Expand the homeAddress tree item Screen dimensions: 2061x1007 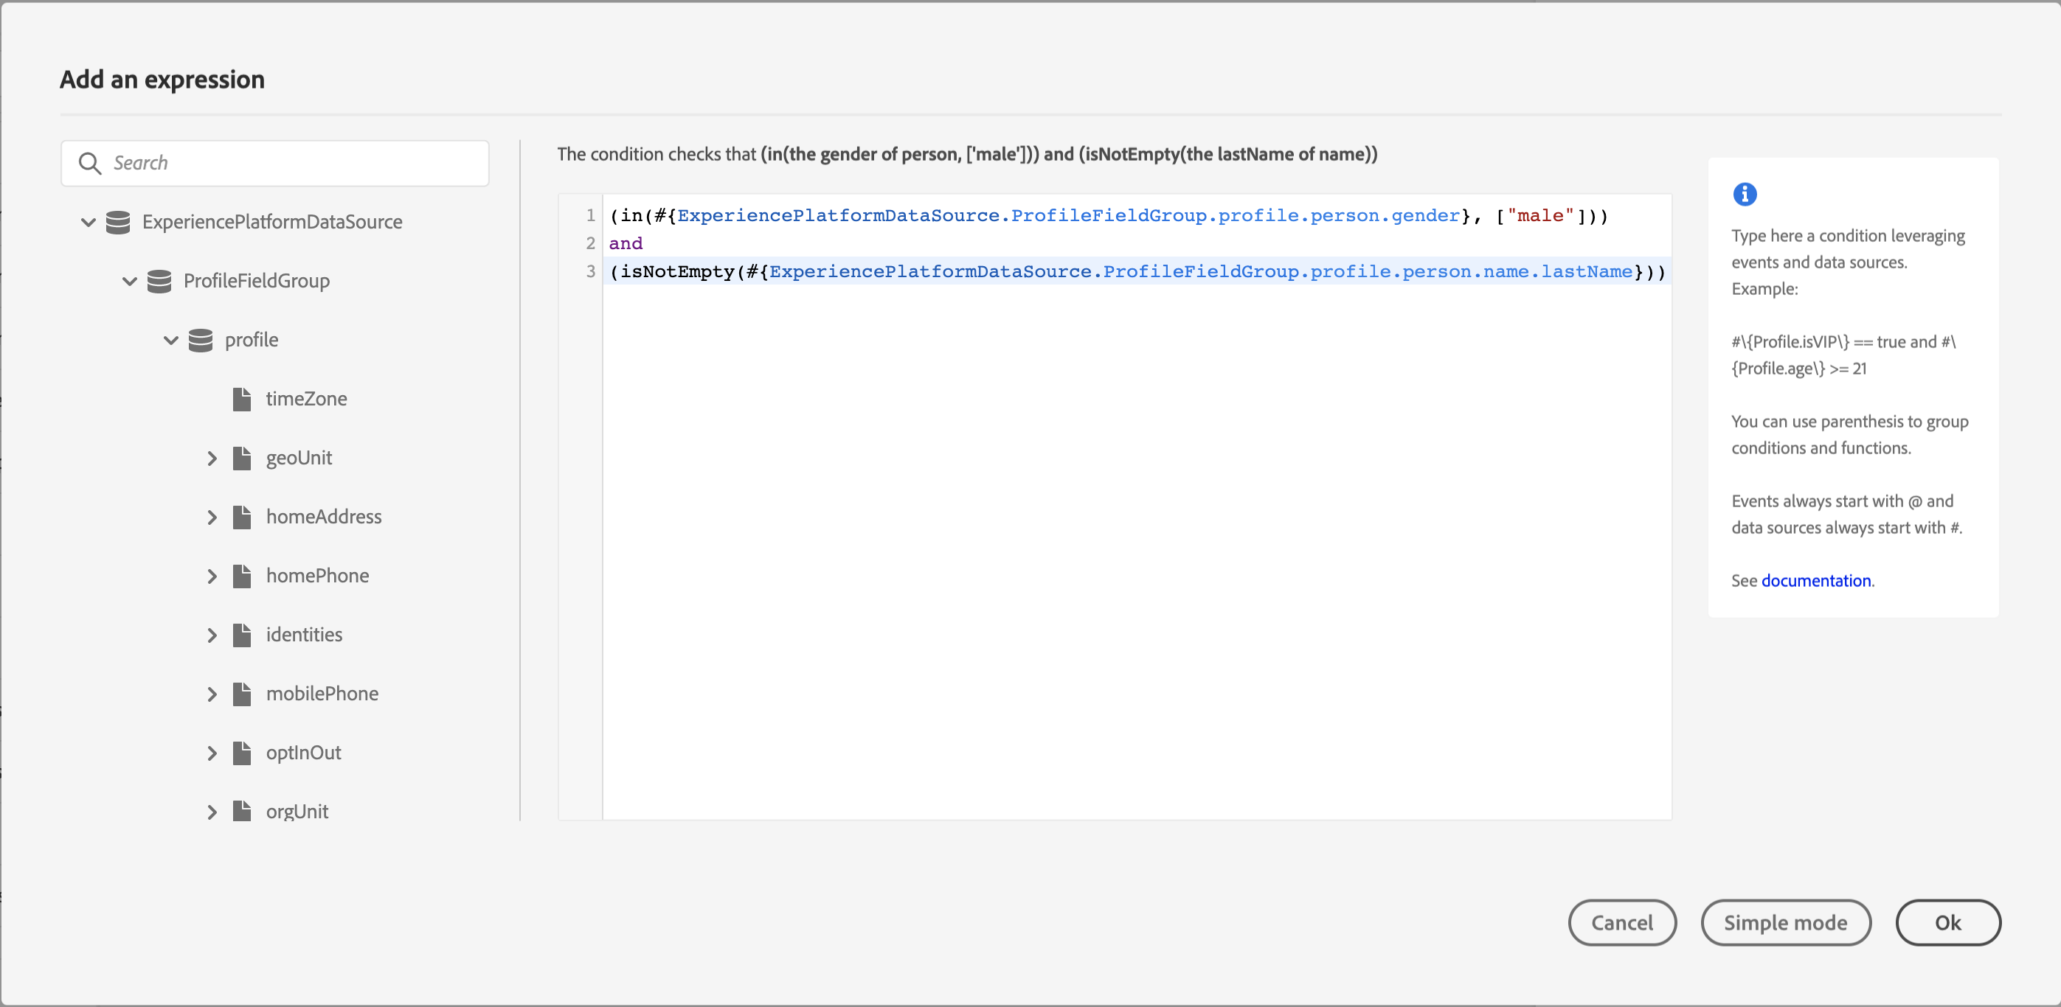pos(214,516)
